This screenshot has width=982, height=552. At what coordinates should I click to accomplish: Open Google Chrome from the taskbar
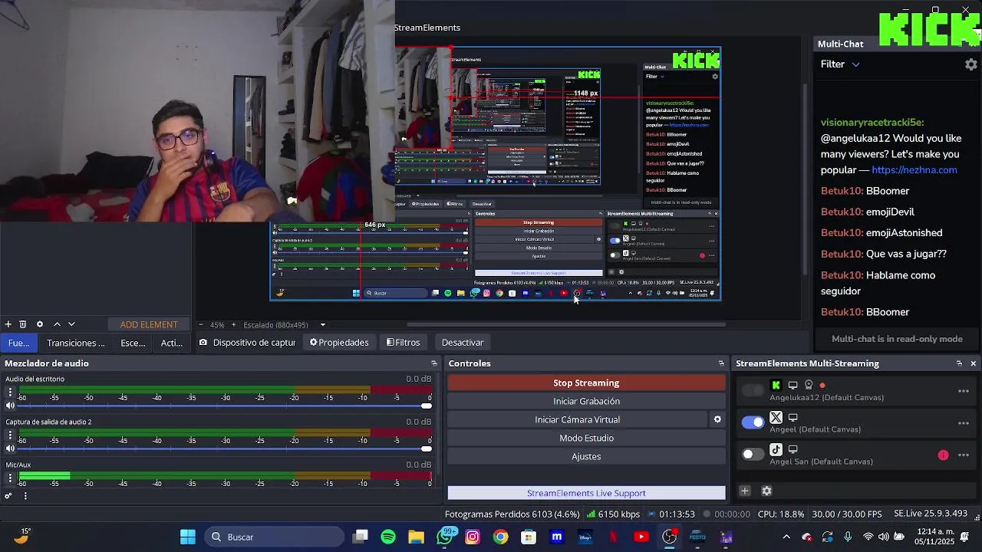pos(500,537)
